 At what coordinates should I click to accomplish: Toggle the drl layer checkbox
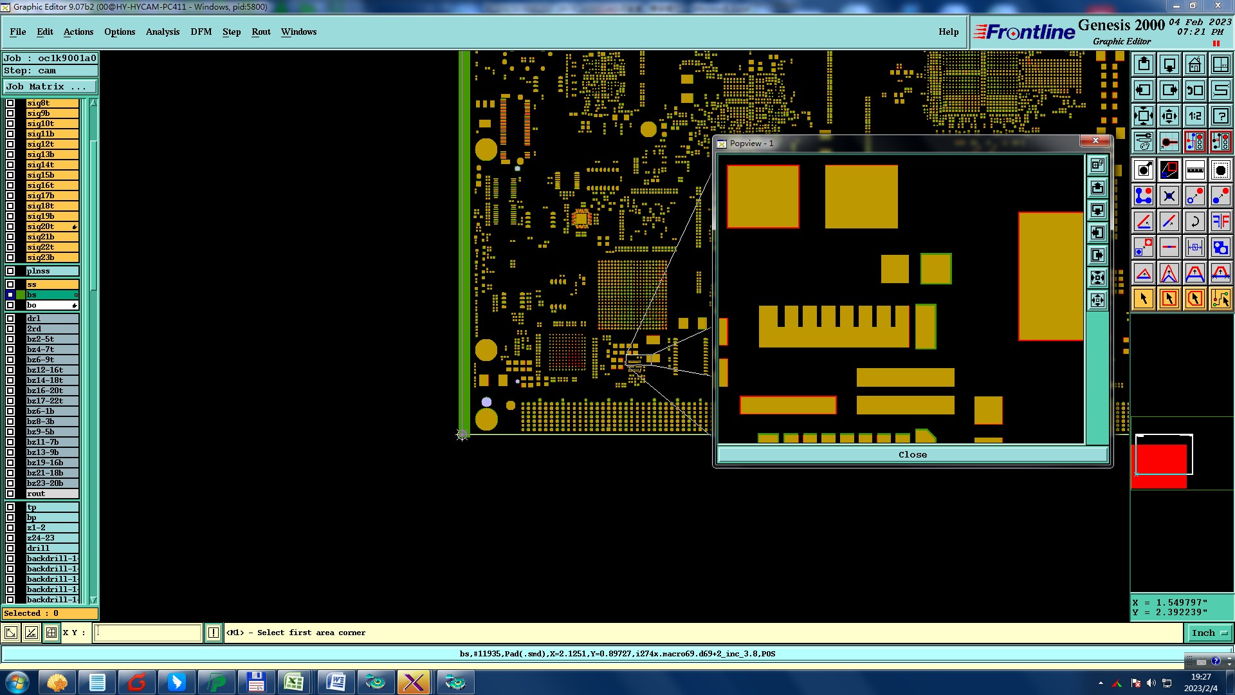click(10, 319)
